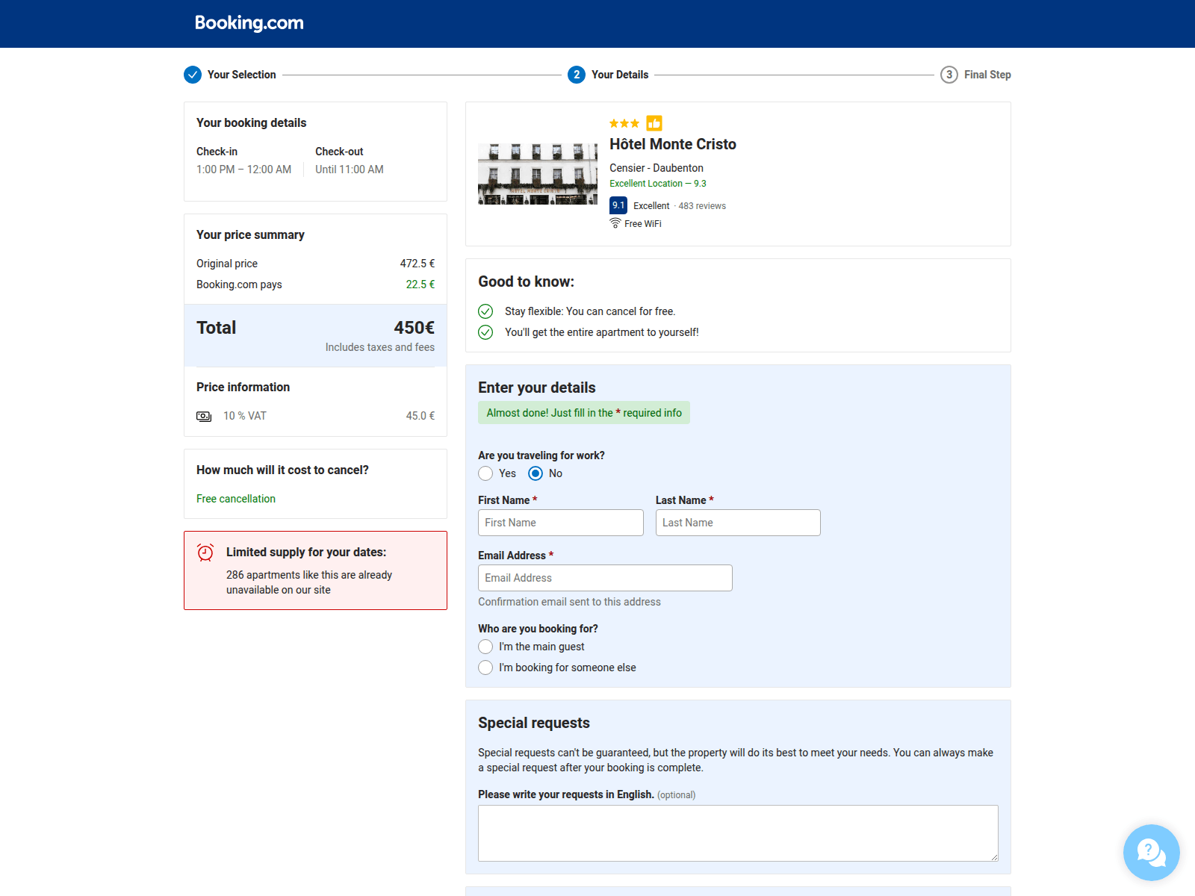Click the Almost done required info banner

pyautogui.click(x=584, y=413)
